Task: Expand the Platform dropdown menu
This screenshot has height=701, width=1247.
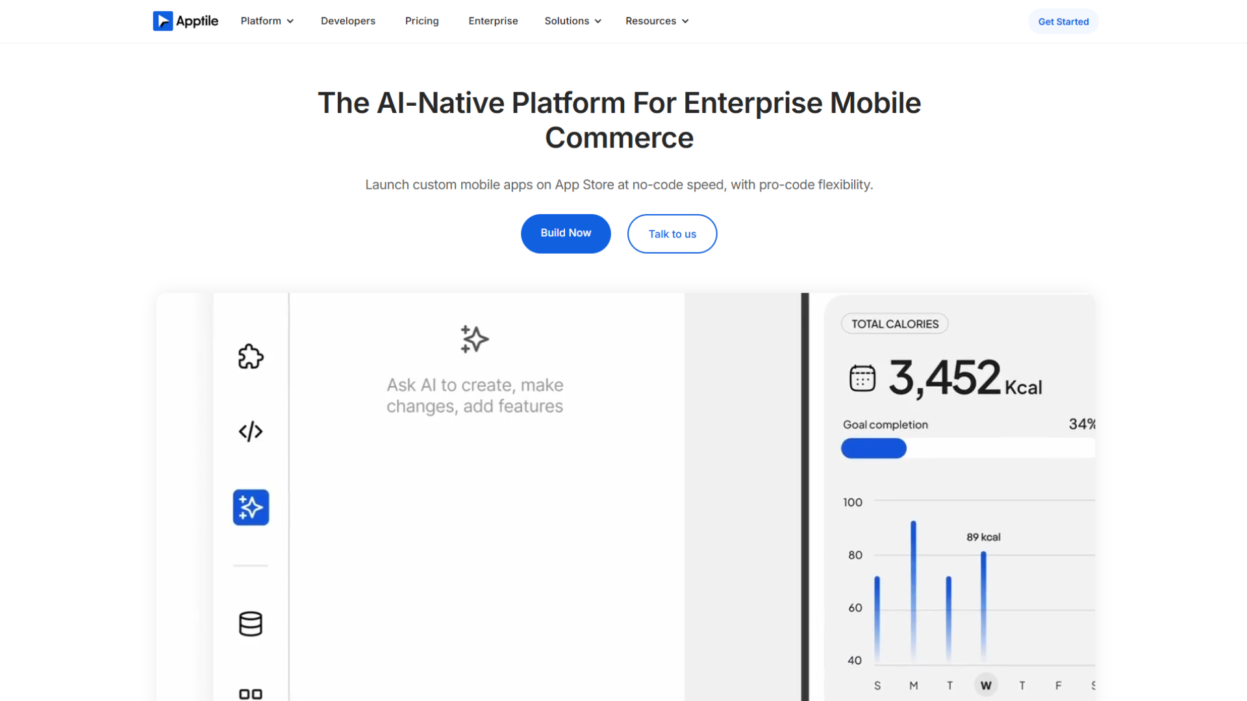Action: click(267, 21)
